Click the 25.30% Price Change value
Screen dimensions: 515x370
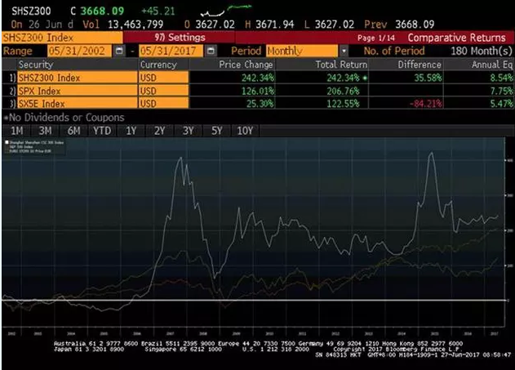[260, 104]
